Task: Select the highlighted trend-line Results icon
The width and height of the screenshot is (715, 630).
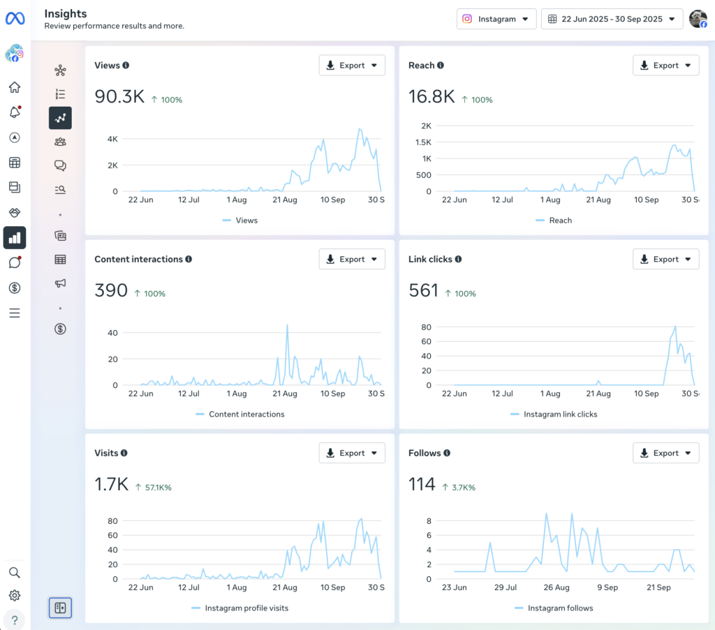Action: (x=60, y=118)
